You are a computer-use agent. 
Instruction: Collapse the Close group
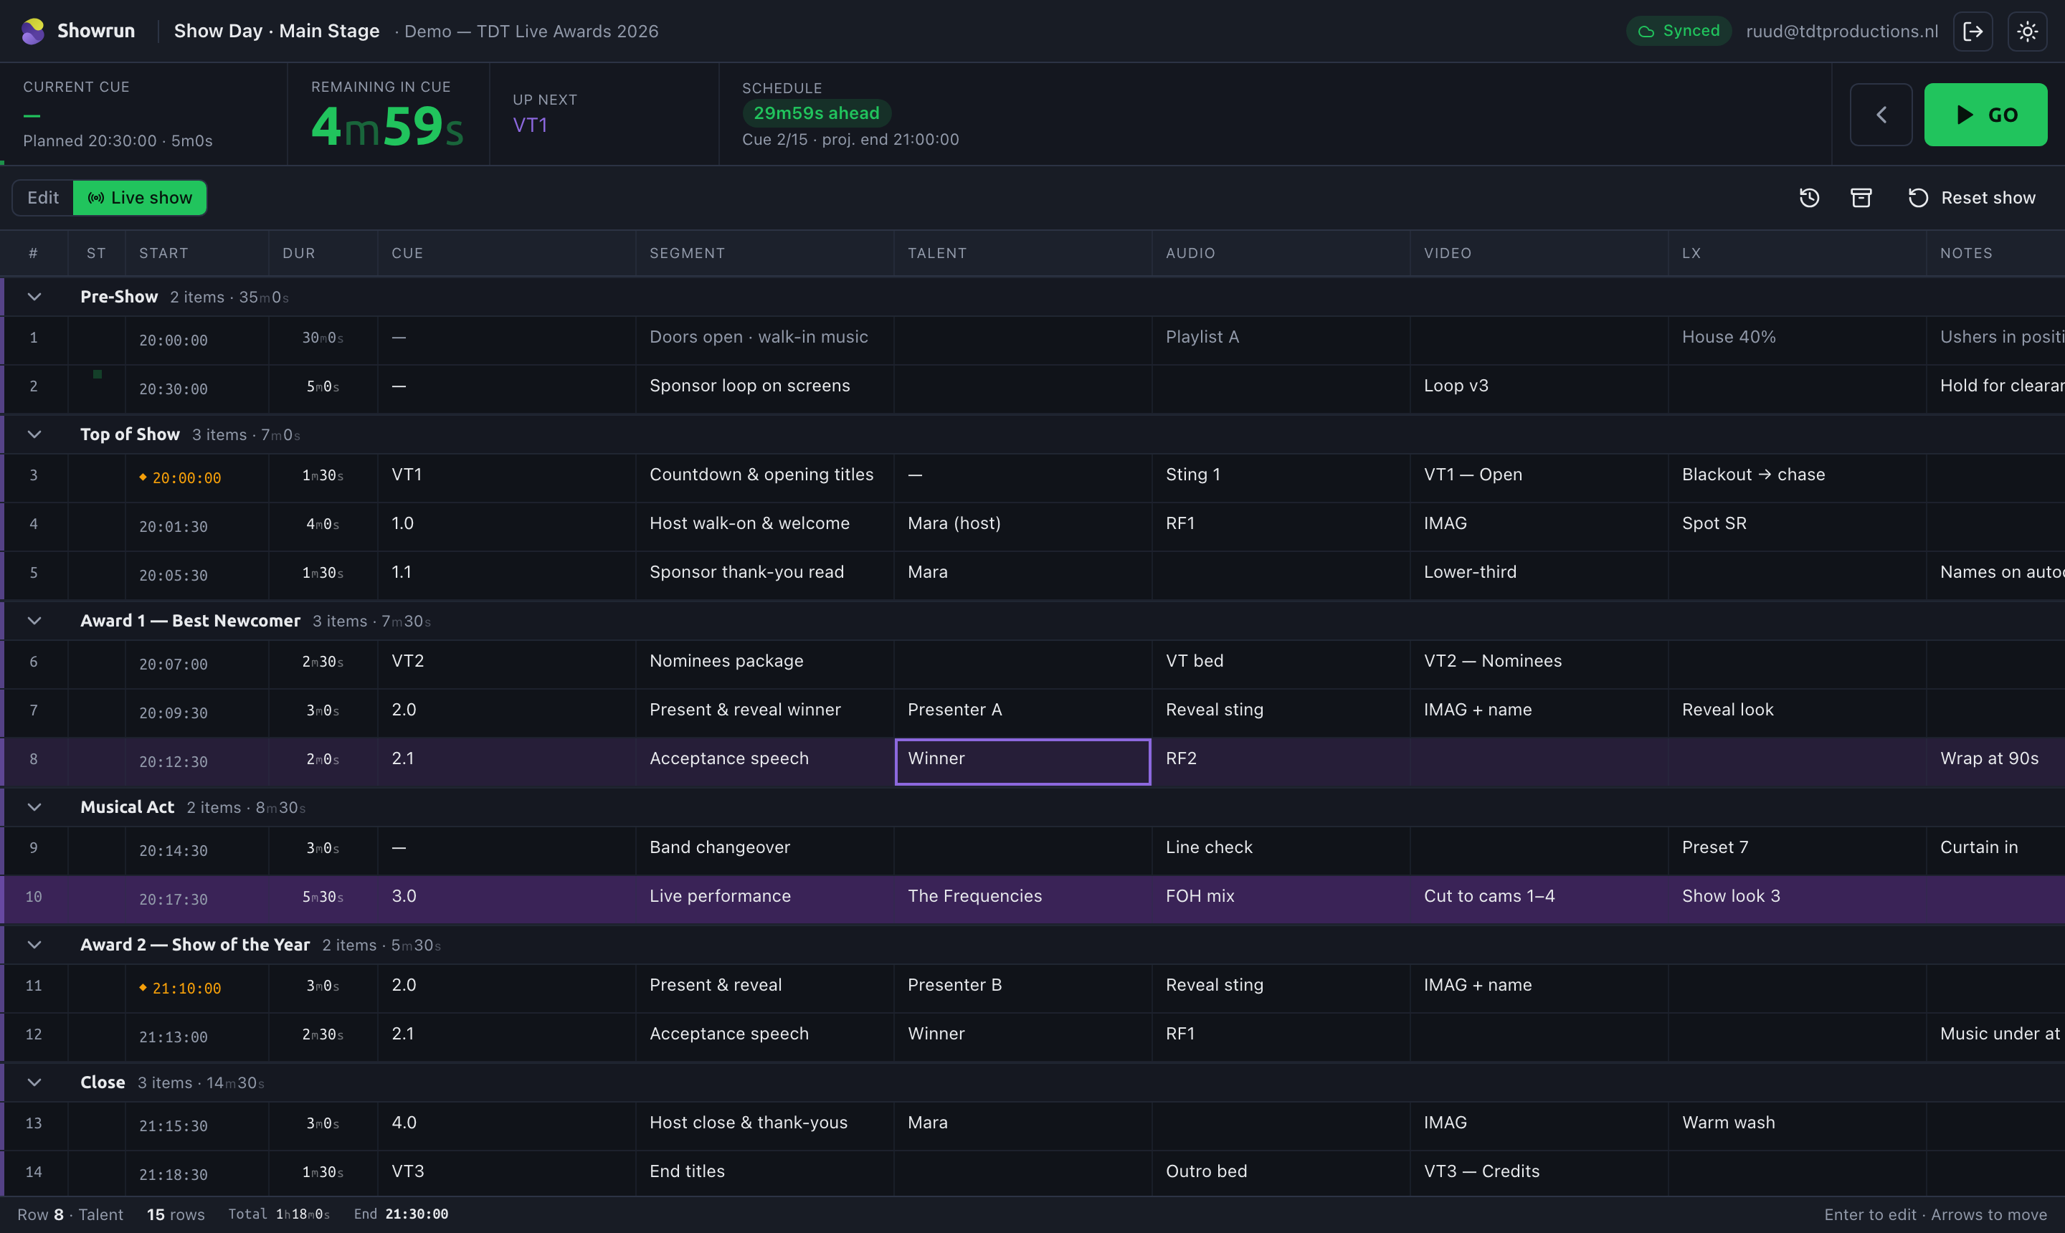pyautogui.click(x=34, y=1082)
